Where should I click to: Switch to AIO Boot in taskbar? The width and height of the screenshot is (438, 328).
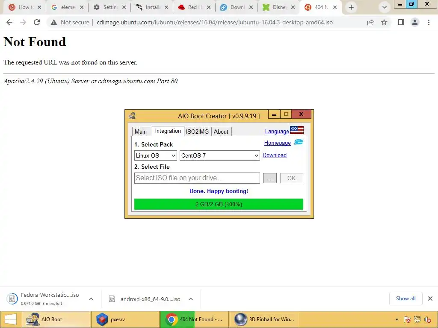[56, 319]
